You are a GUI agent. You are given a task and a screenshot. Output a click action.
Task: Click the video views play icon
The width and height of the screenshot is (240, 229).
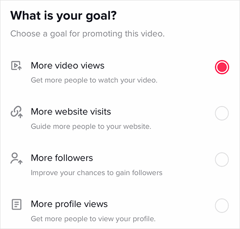(x=16, y=65)
